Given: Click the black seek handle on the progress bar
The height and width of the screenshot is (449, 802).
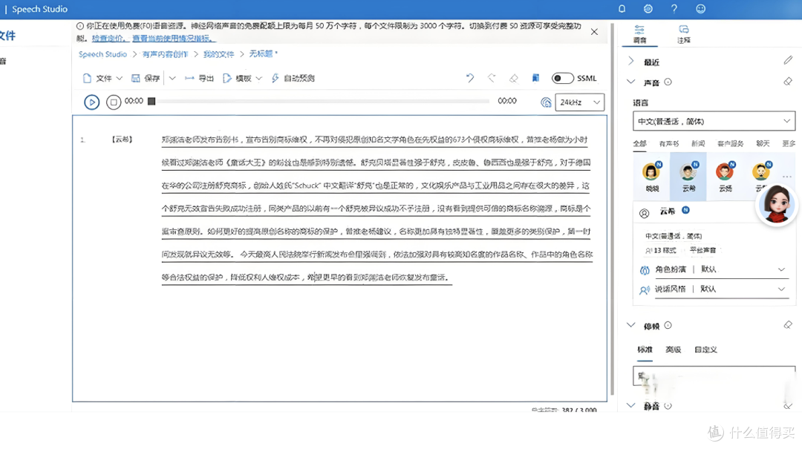Looking at the screenshot, I should coord(151,101).
